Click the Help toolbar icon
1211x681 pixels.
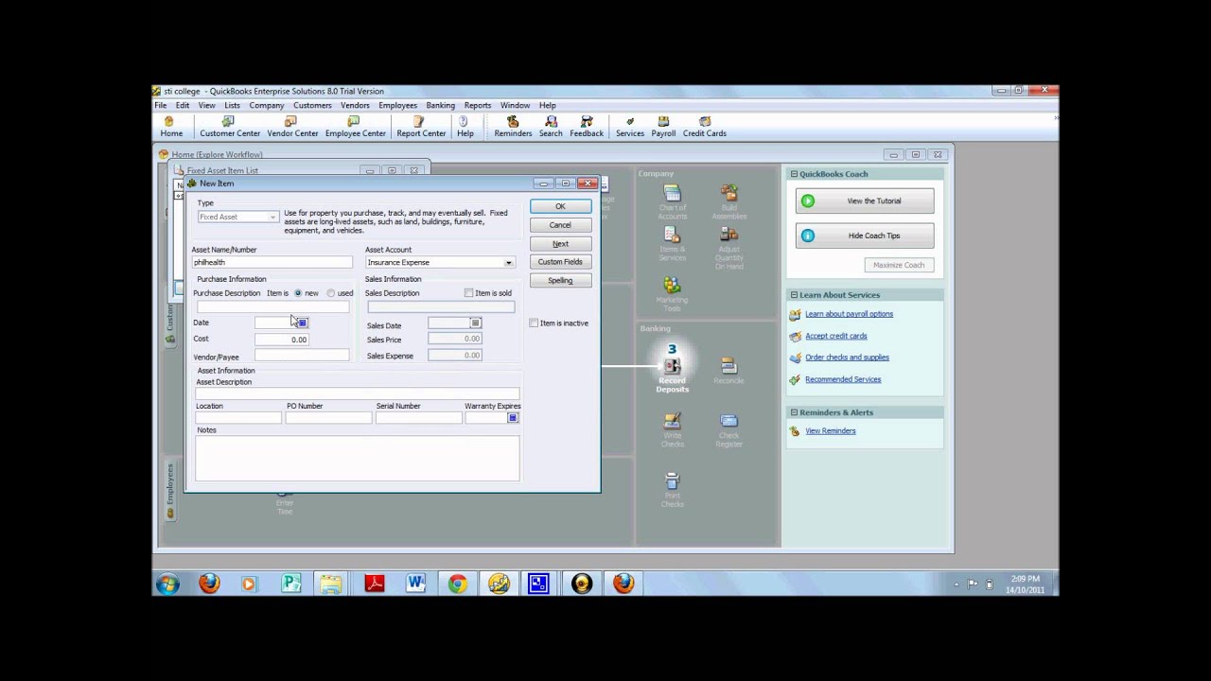click(465, 127)
